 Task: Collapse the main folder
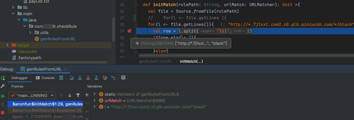coord(13,14)
